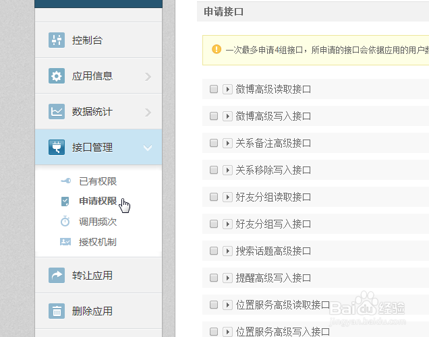Check the 微博高级读取接口 checkbox
Viewport: 429px width, 337px height.
214,89
